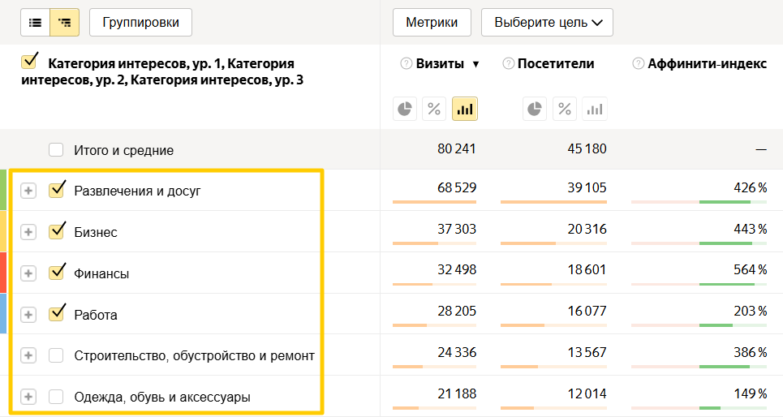Show Visitors as bar chart
The width and height of the screenshot is (783, 417).
pos(594,109)
